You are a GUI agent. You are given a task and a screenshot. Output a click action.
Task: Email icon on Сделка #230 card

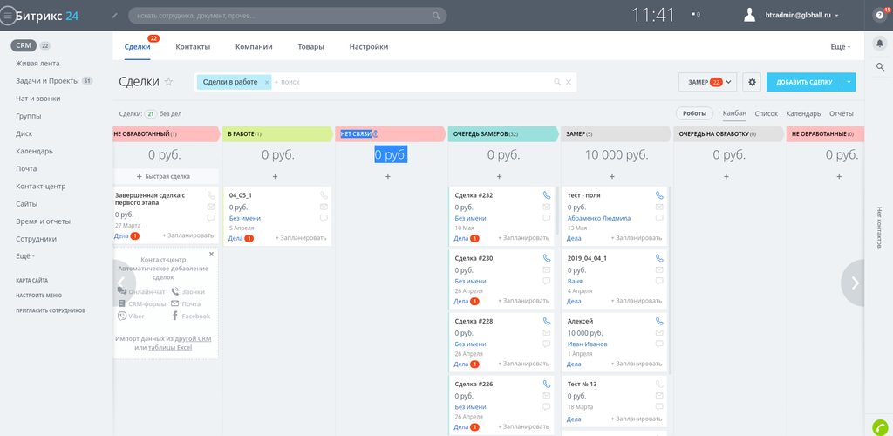(547, 269)
